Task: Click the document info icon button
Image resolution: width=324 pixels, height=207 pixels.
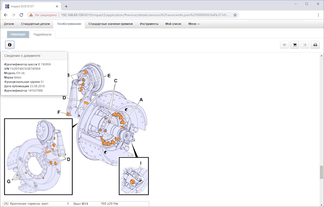Action: (x=9, y=45)
